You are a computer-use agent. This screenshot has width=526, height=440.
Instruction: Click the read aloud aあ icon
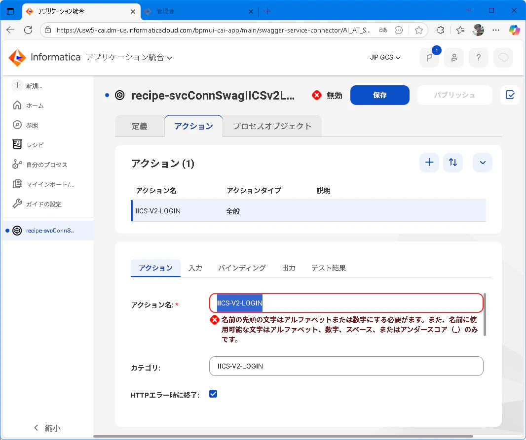(383, 30)
